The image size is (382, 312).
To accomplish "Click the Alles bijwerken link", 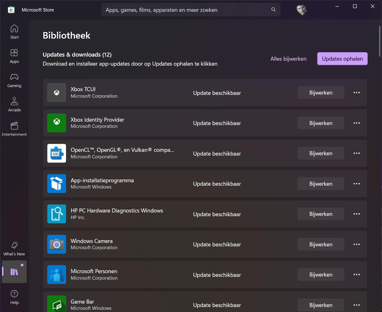I will (x=288, y=58).
